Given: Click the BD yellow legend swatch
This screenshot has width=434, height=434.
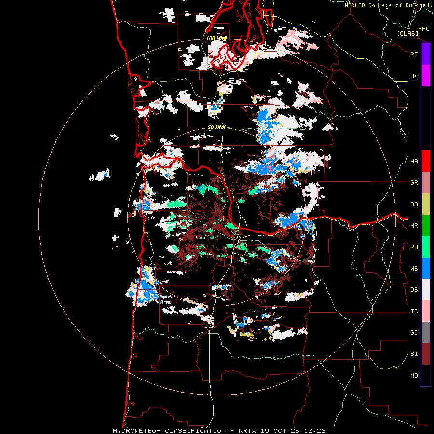Looking at the screenshot, I should click(426, 204).
